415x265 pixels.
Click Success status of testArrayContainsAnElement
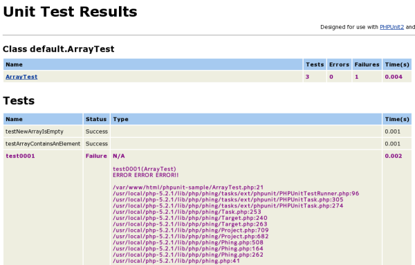pyautogui.click(x=97, y=144)
